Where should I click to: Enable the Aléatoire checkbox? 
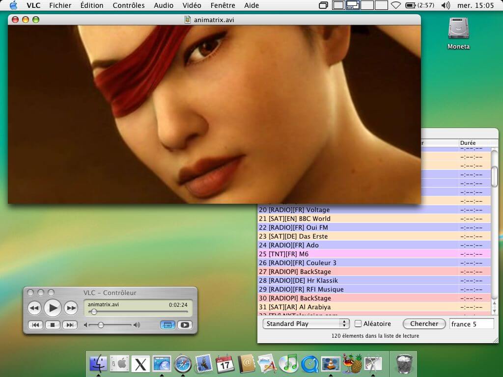click(357, 323)
